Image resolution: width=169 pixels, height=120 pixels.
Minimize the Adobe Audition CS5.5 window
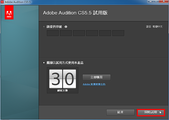click(x=151, y=1)
